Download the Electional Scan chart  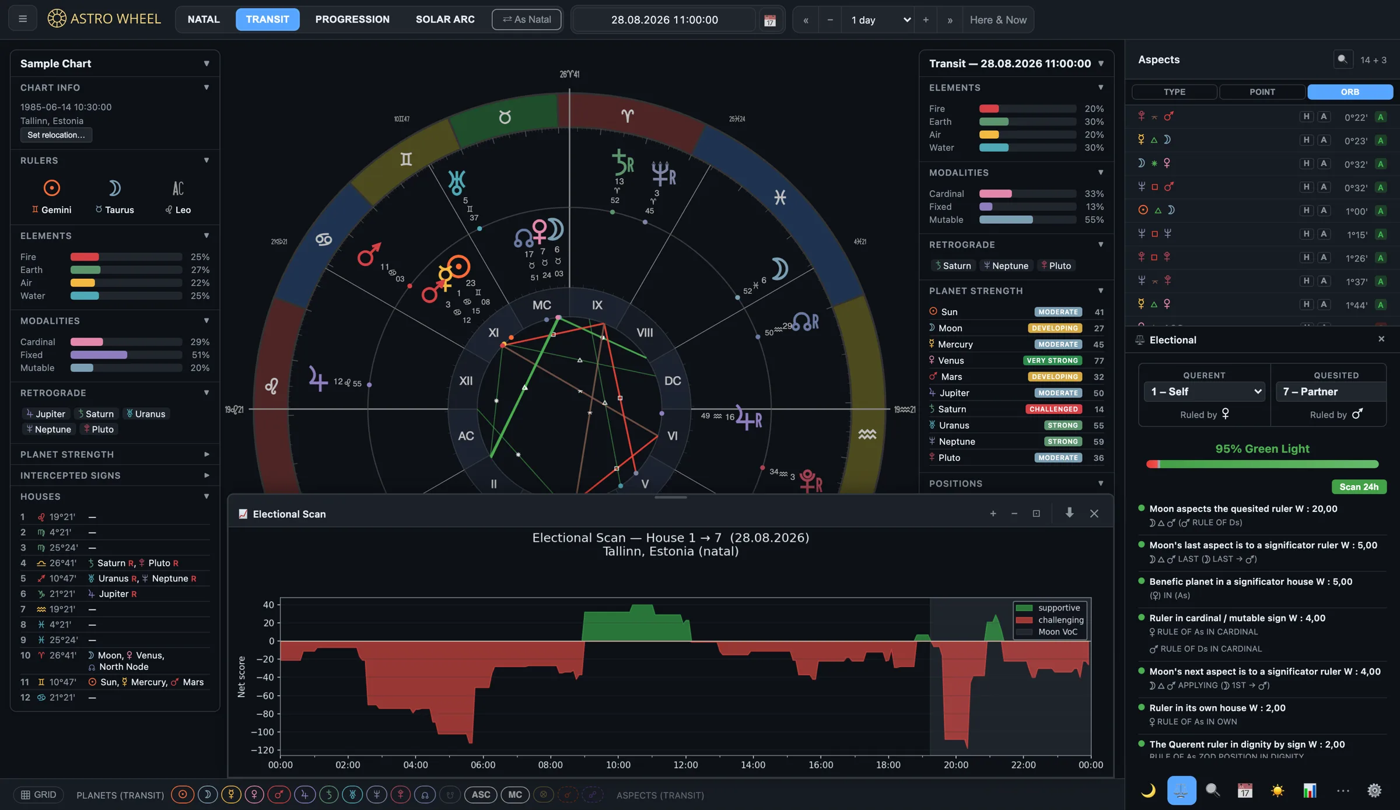click(x=1069, y=513)
